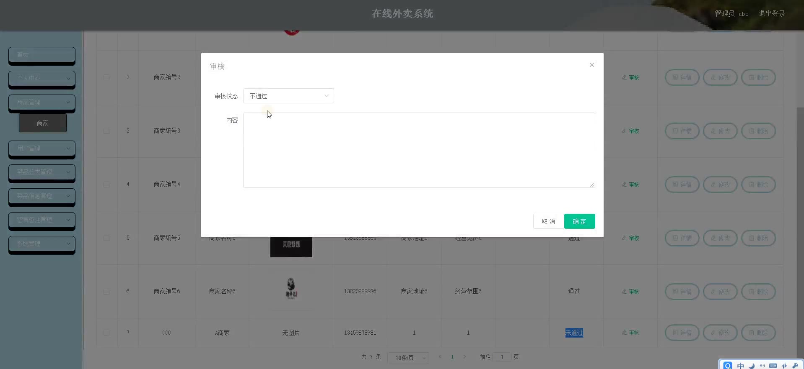Click 修改 for 商家编号3
804x369 pixels.
(720, 131)
